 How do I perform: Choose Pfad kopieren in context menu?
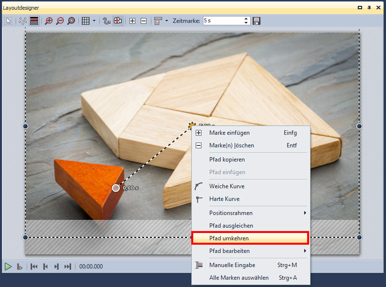point(227,160)
